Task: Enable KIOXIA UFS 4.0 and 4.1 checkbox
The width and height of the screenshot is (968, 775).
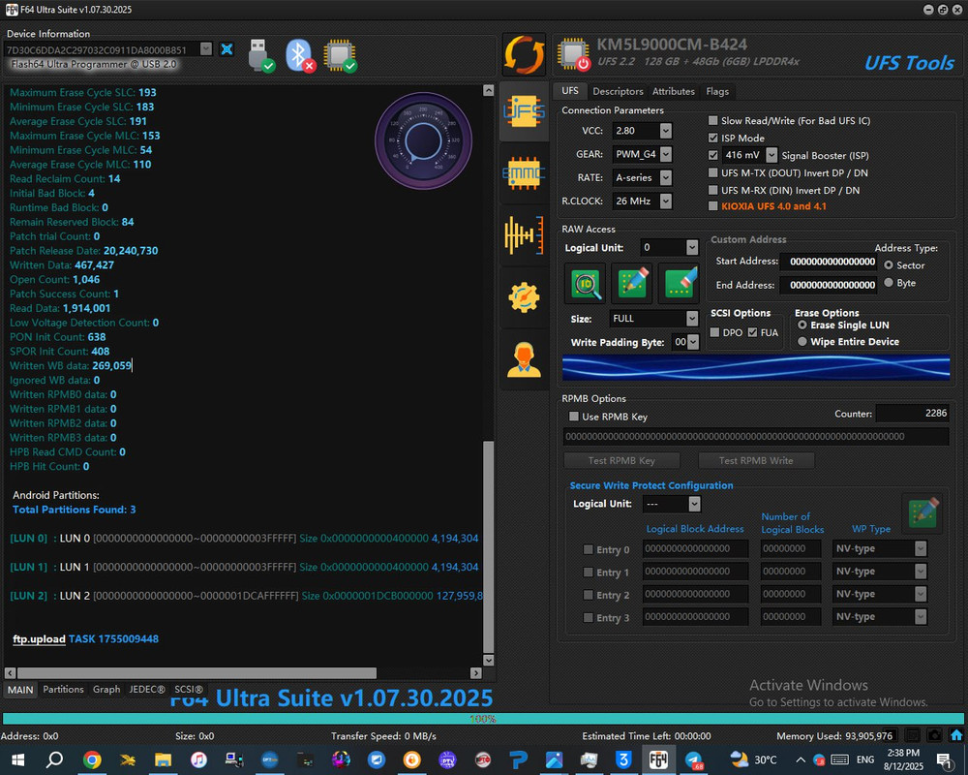Action: 713,206
